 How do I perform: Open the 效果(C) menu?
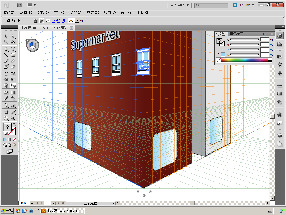93,13
